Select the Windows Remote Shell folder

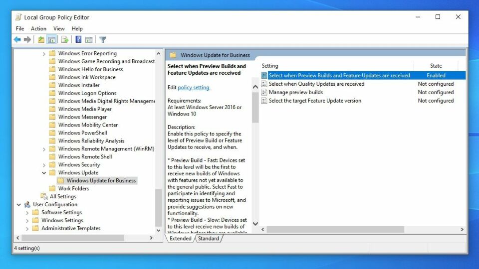[85, 156]
